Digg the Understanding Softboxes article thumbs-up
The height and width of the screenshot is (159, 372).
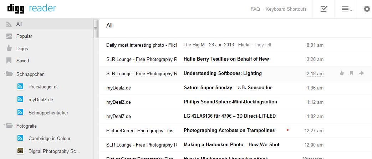tap(342, 73)
